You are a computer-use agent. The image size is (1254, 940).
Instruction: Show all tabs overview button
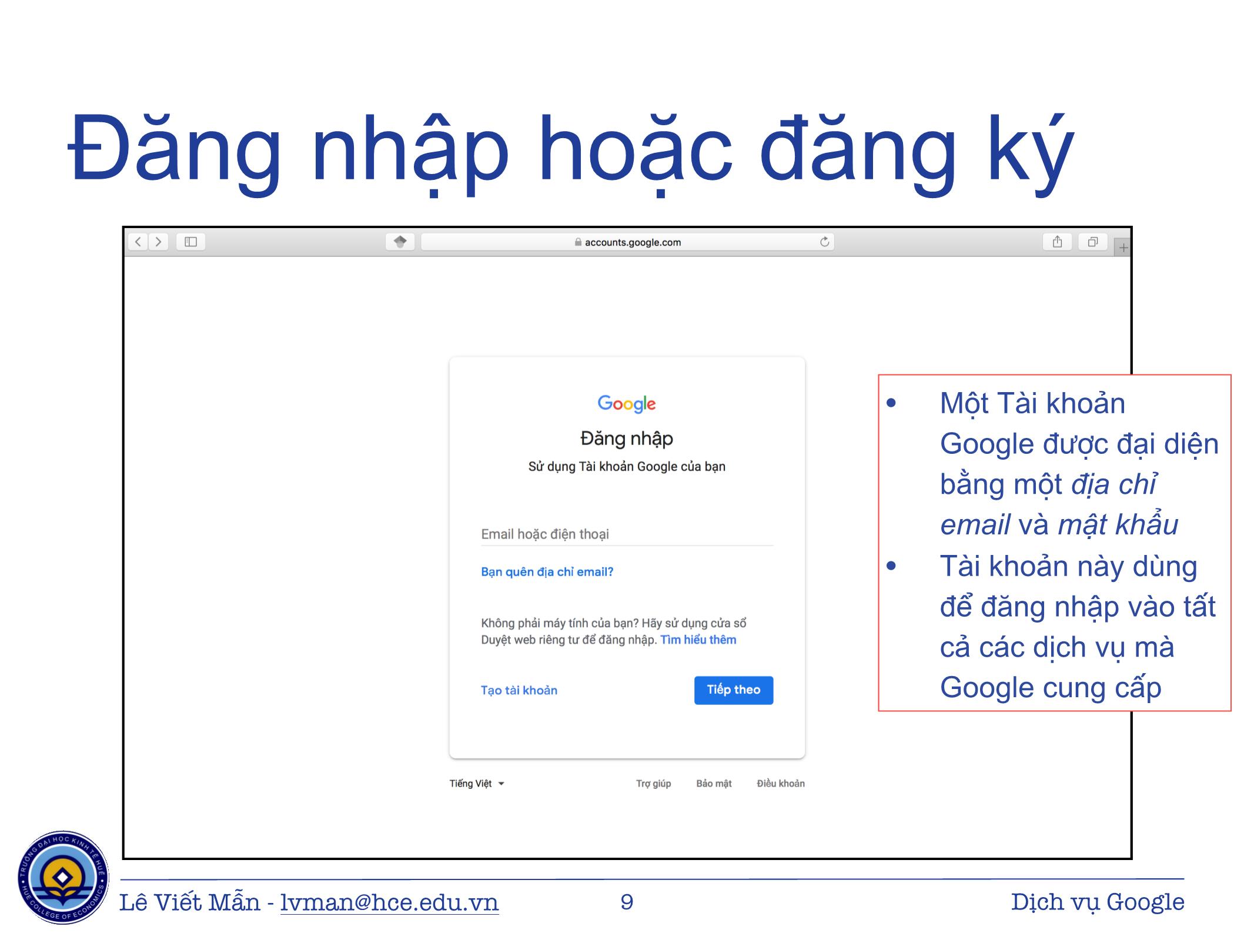[1093, 242]
